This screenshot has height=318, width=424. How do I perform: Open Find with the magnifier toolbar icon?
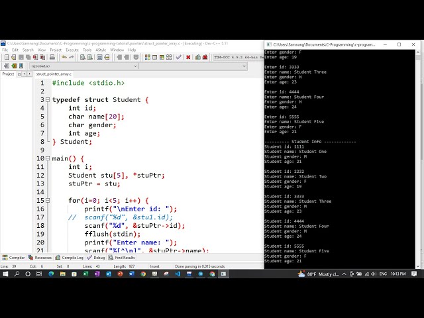[83, 57]
